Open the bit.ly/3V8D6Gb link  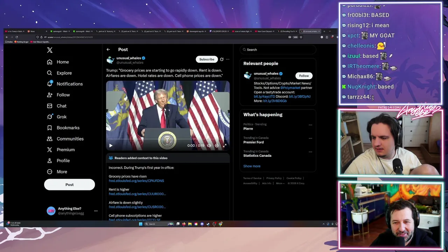coord(275,101)
